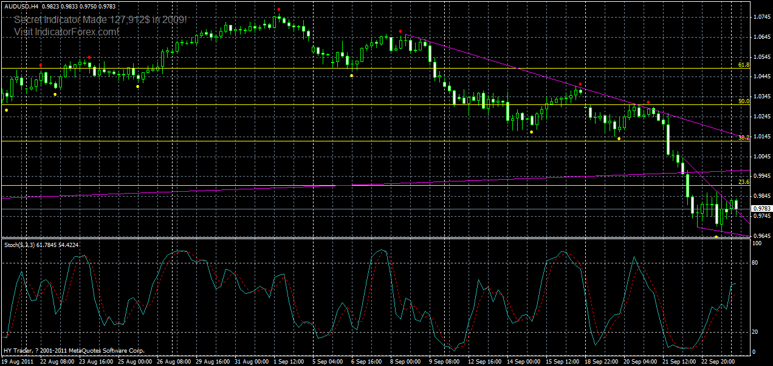Click the yellow signal dot near 20 Sep
The height and width of the screenshot is (366, 773).
coord(619,138)
